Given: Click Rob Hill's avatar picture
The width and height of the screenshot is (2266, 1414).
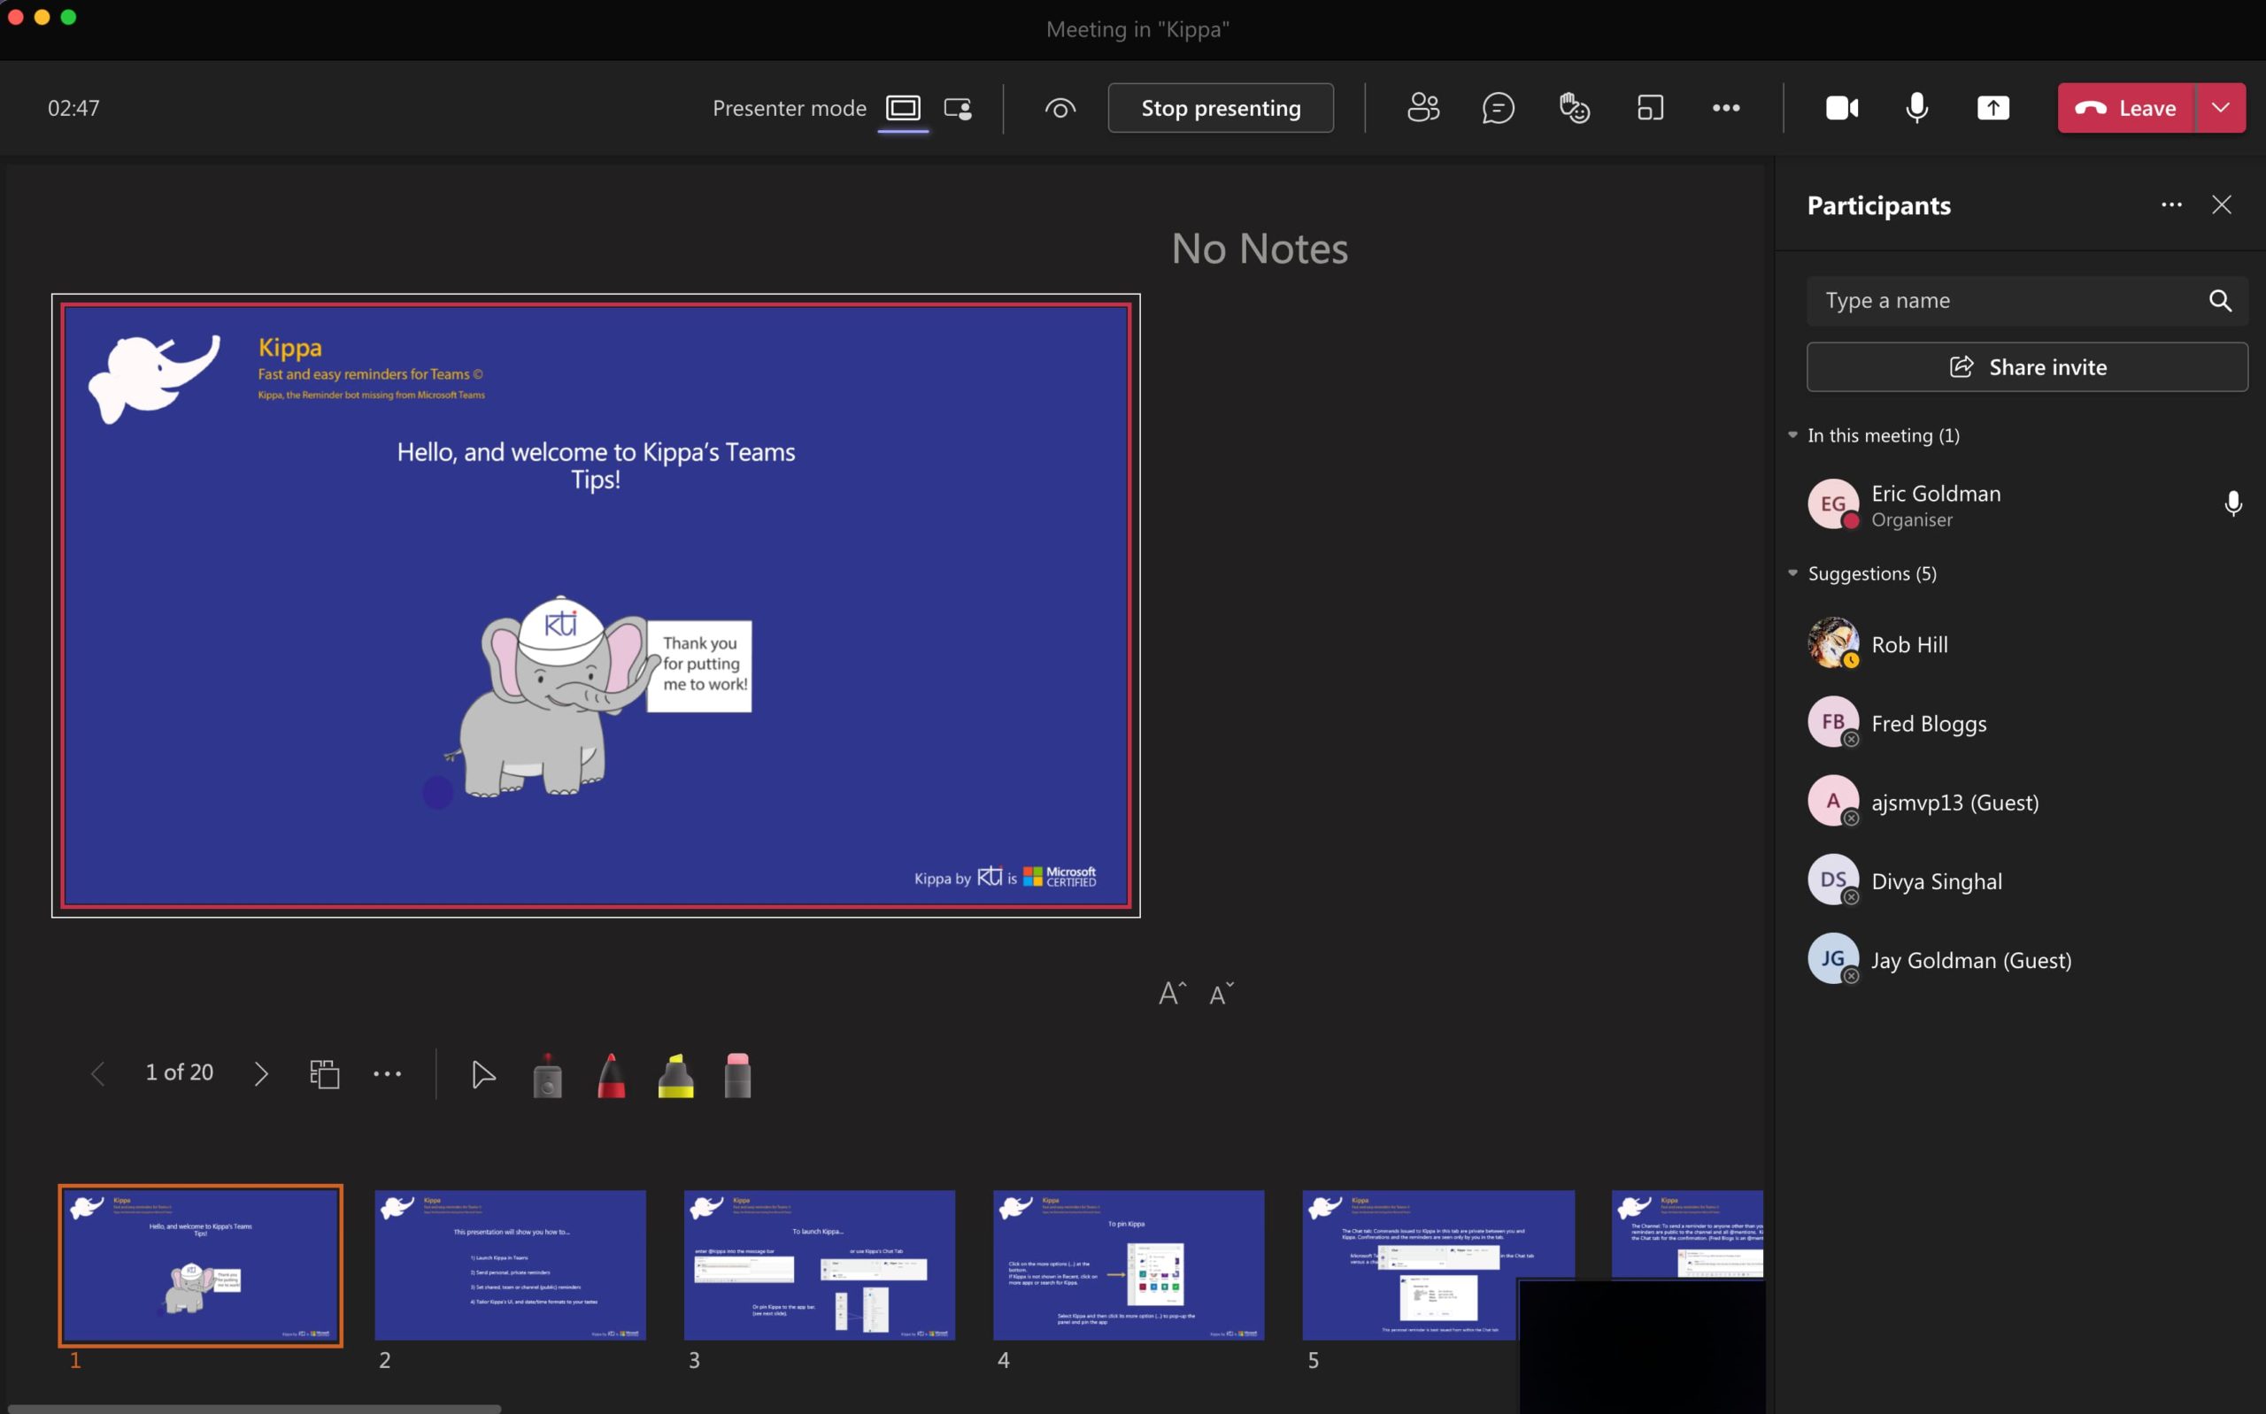Looking at the screenshot, I should tap(1832, 642).
